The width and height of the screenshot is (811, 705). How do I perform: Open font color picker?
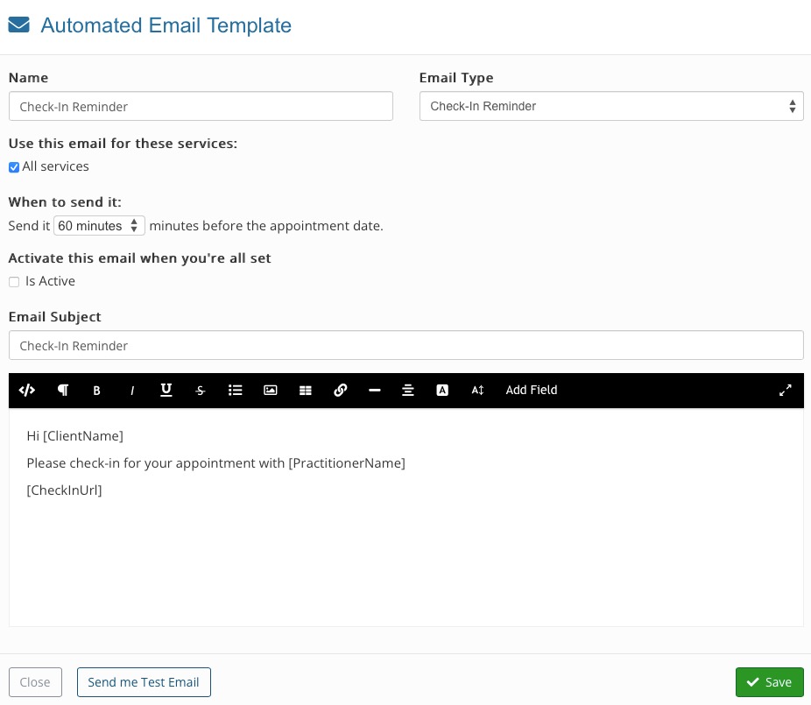click(442, 390)
